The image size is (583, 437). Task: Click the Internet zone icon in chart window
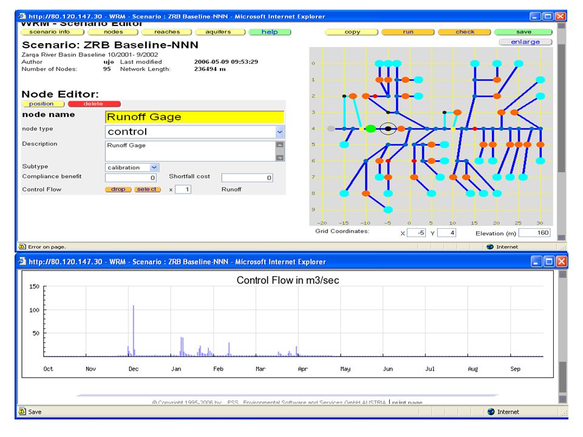[491, 412]
